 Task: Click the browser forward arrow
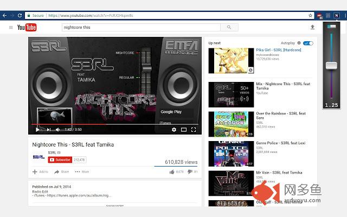[x=12, y=16]
